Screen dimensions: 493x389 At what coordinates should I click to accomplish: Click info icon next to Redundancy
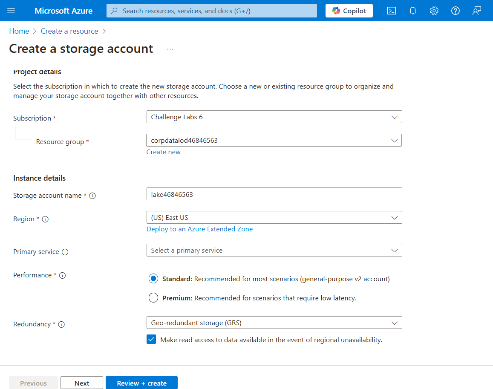[x=61, y=324]
